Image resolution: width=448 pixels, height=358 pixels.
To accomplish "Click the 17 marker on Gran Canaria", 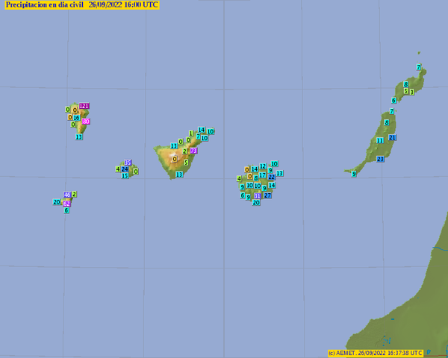I will [x=262, y=175].
